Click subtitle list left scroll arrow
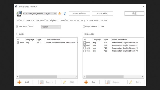160x90 pixels. (x=84, y=77)
